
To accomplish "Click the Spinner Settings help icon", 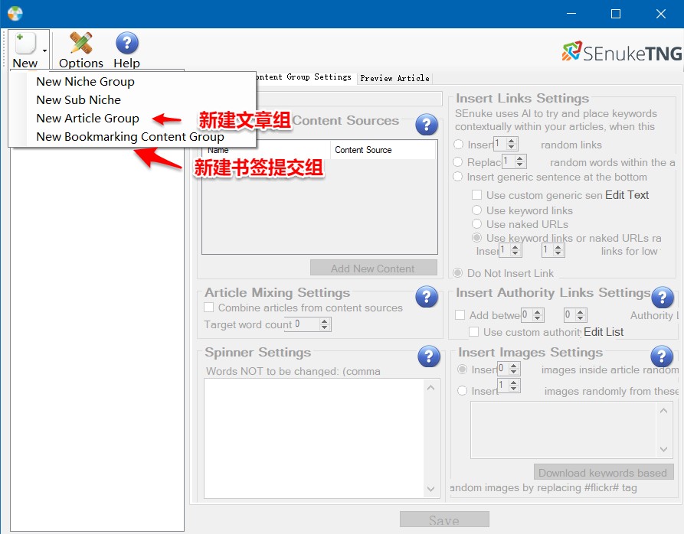I will tap(428, 357).
